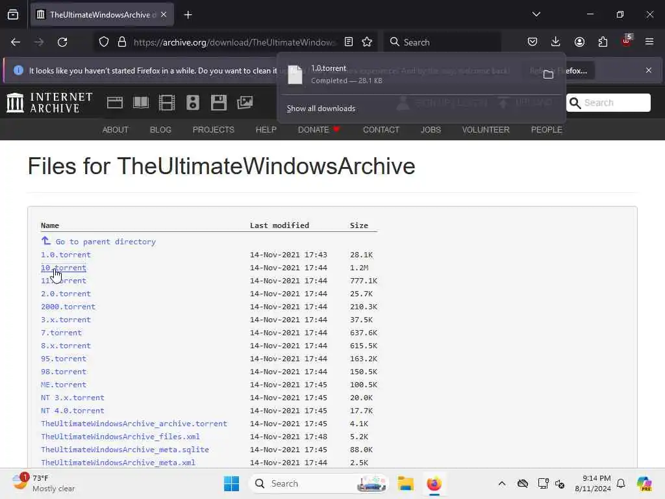Image resolution: width=665 pixels, height=499 pixels.
Task: Open the JOBS menu item
Action: click(x=431, y=130)
